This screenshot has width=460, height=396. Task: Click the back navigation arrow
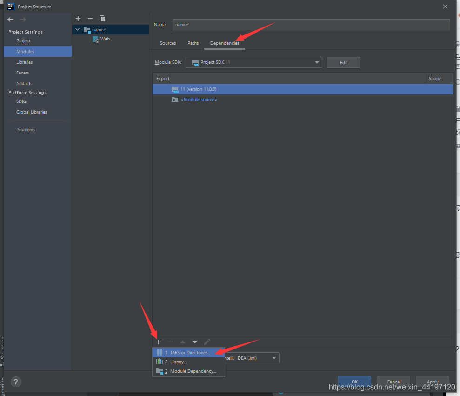[x=11, y=20]
